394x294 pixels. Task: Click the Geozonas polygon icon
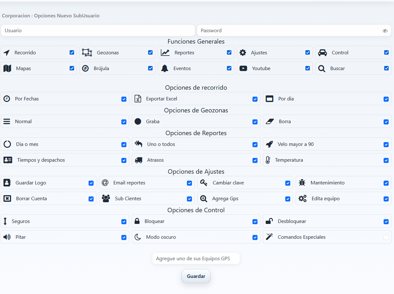pos(87,53)
